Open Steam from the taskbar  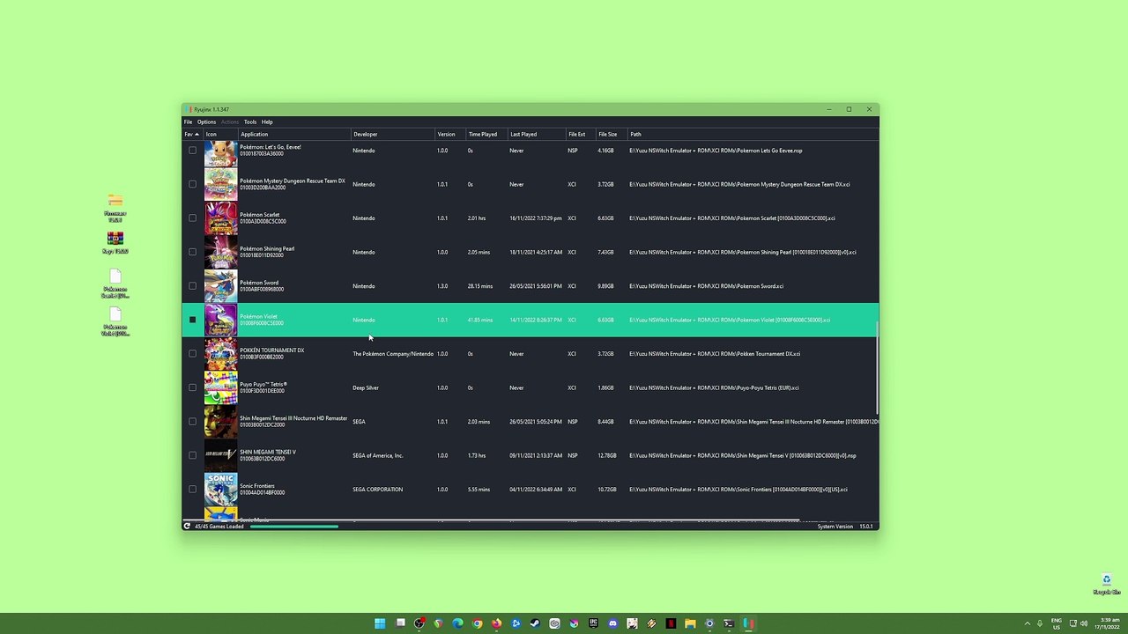[535, 623]
